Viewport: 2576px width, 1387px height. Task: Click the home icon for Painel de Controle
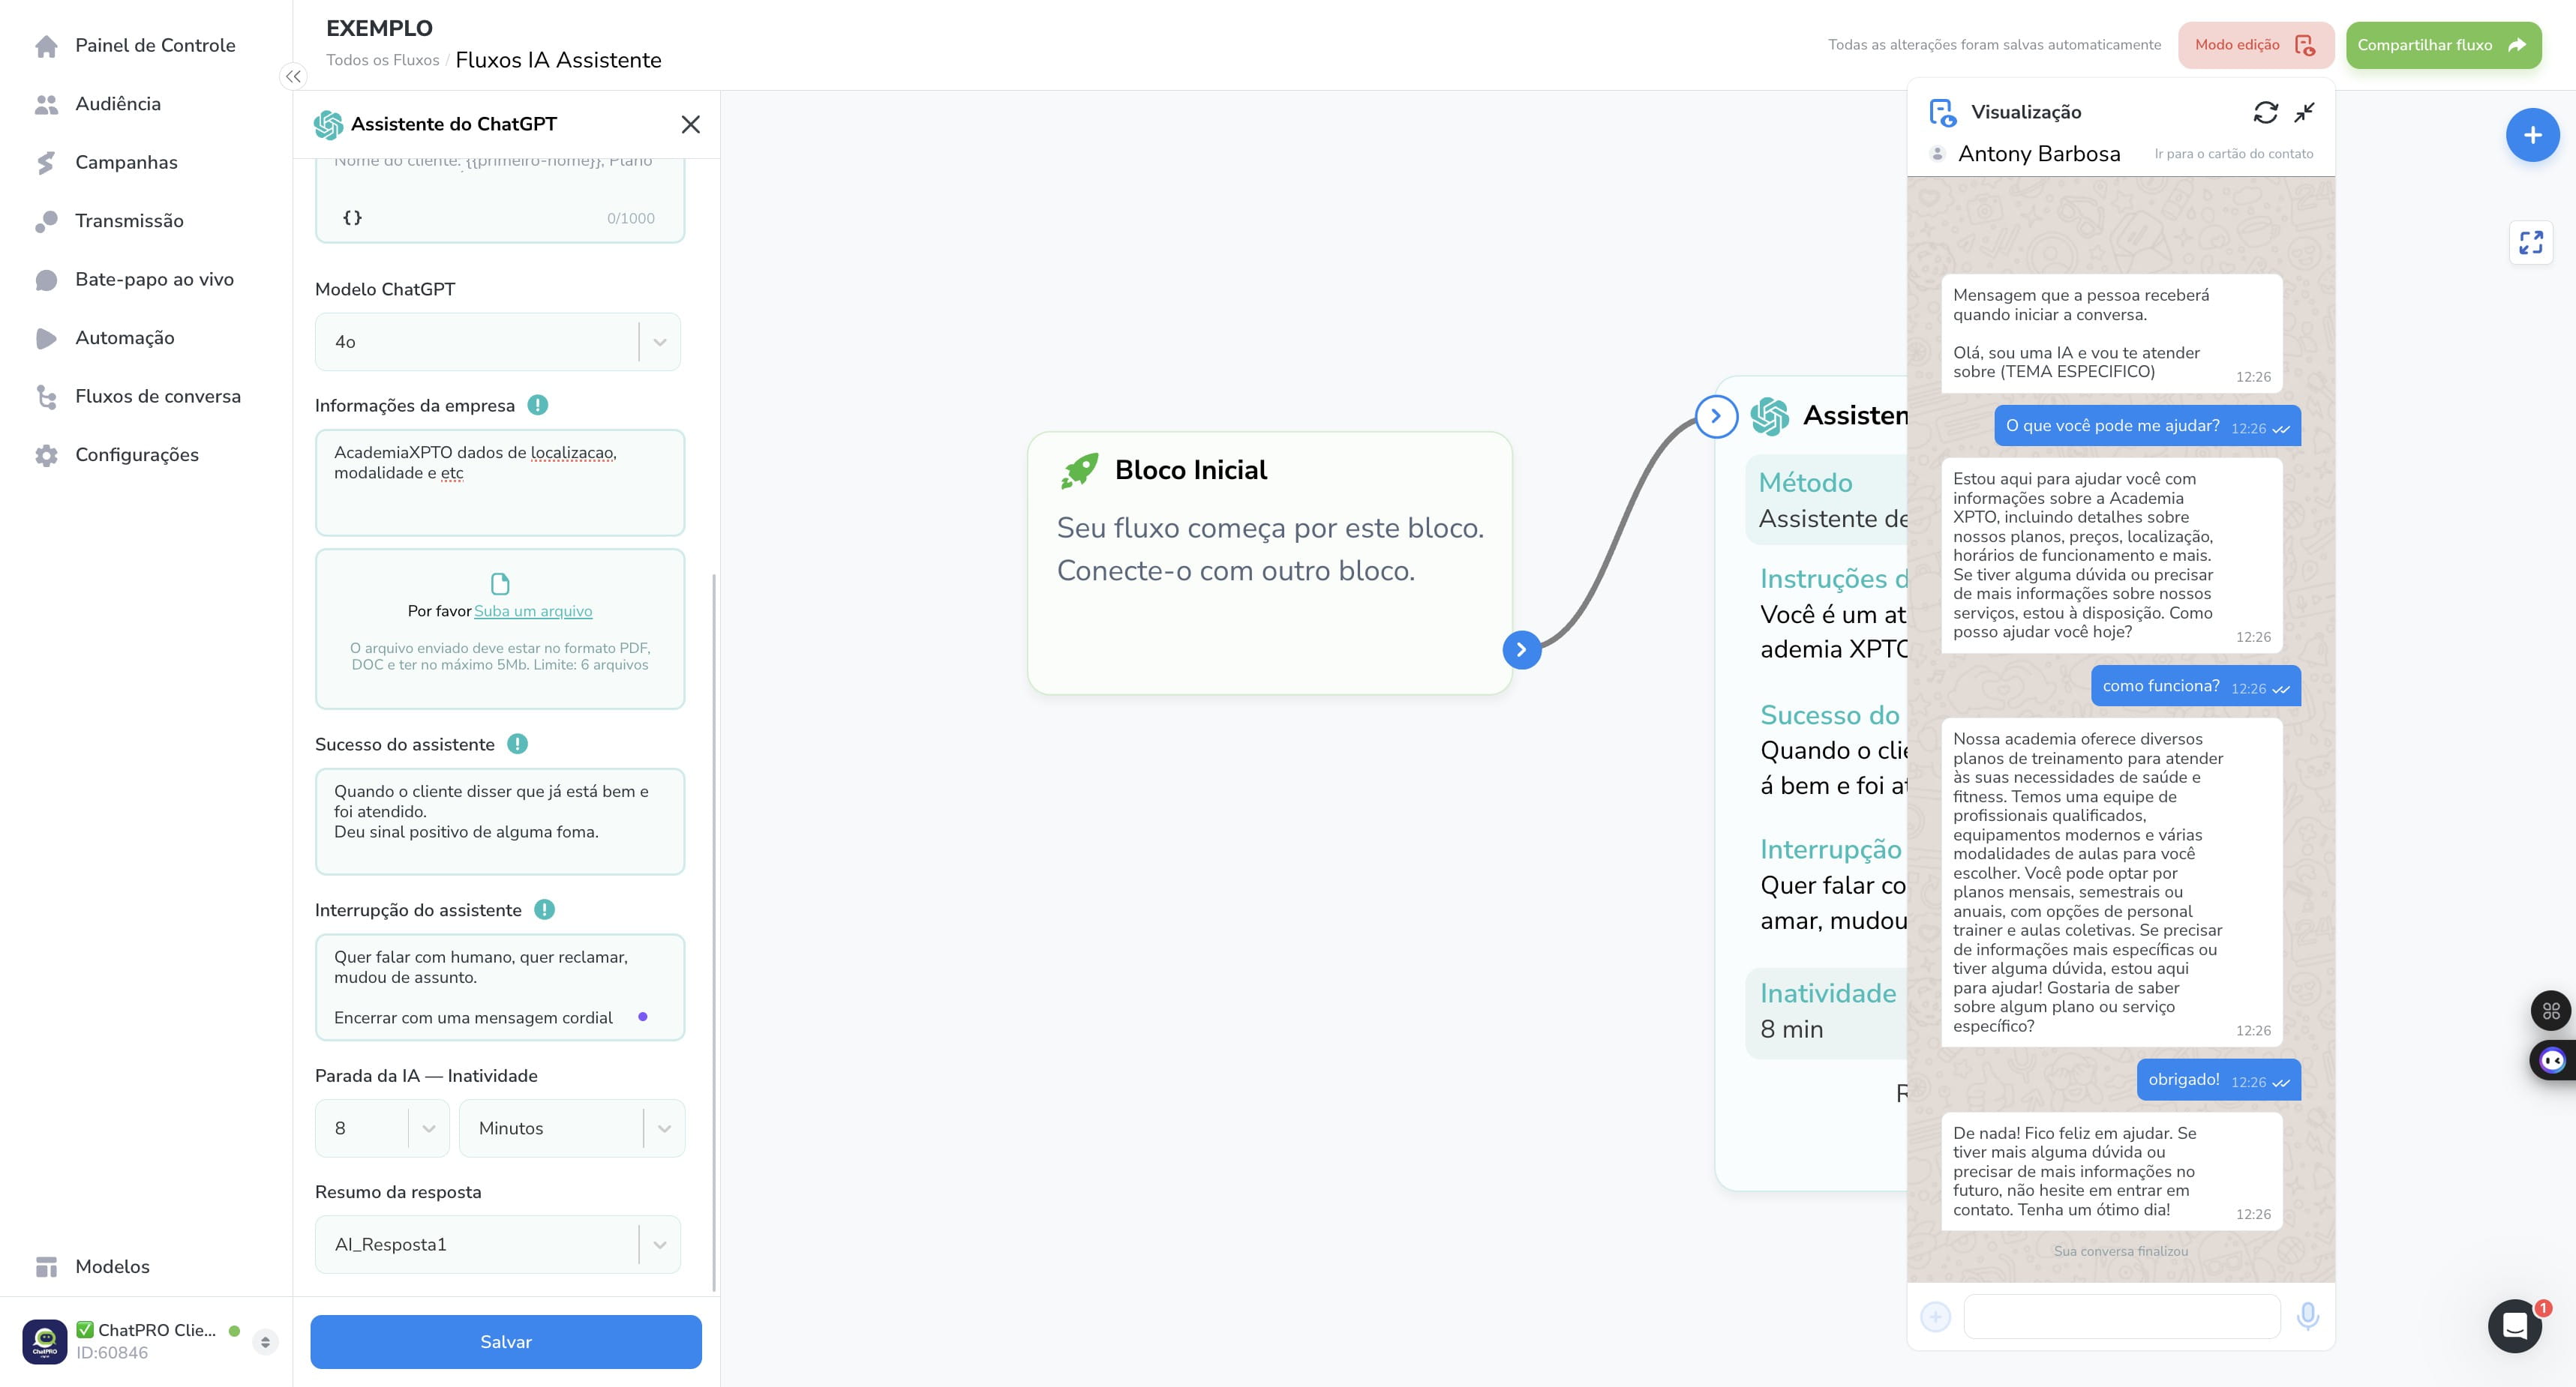coord(46,46)
